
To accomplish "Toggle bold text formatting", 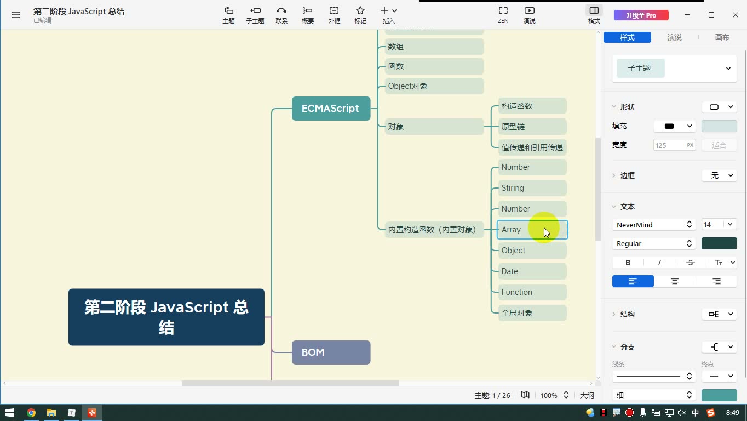I will tap(628, 263).
